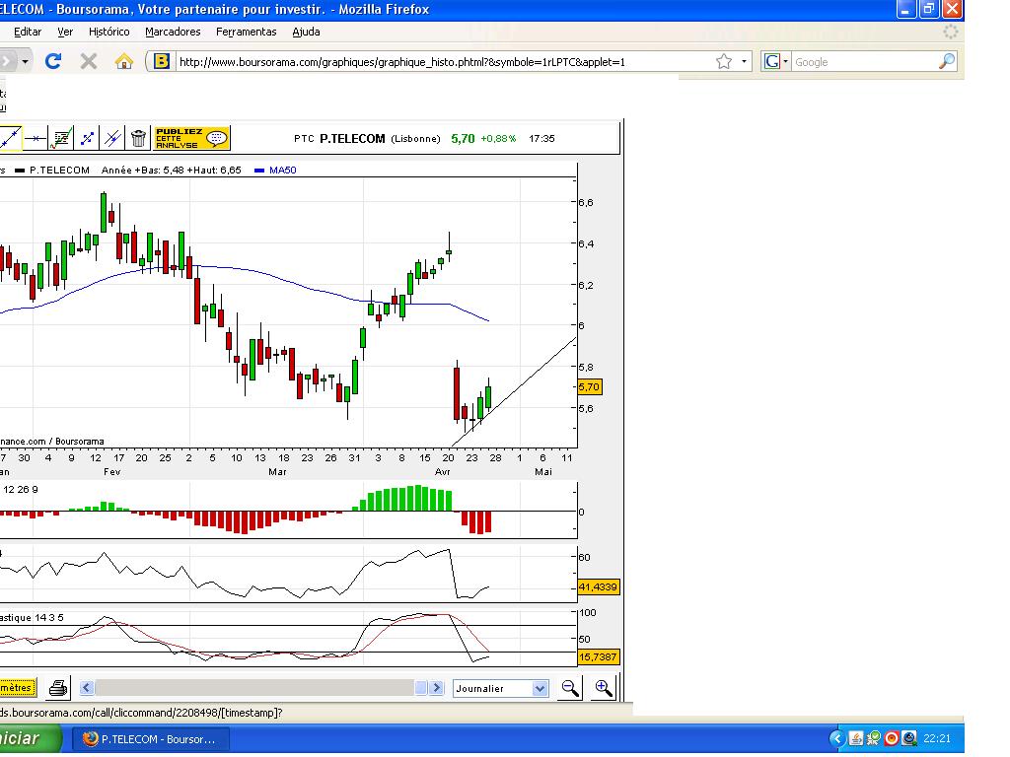Click the search magnifier icon in search box
Image resolution: width=1010 pixels, height=757 pixels.
(x=947, y=61)
